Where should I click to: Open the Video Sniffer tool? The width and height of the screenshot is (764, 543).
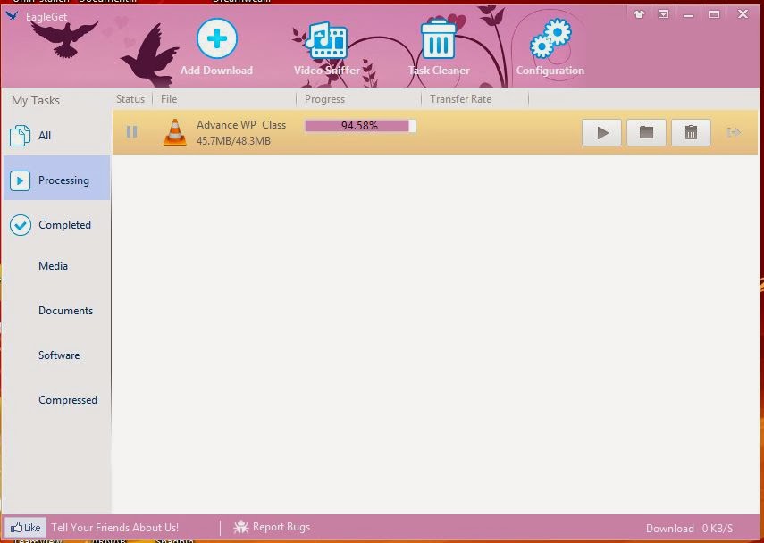[x=326, y=49]
